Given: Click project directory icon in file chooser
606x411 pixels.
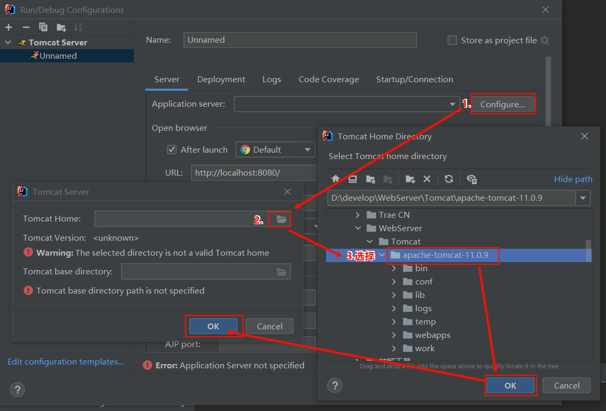Looking at the screenshot, I should pyautogui.click(x=370, y=179).
